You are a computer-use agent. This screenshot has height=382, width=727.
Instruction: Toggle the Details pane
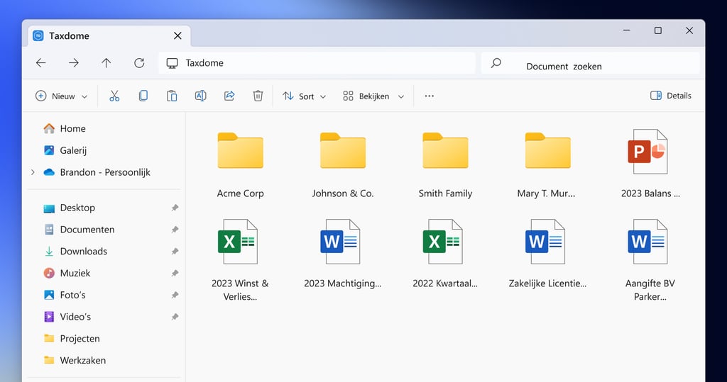point(671,96)
